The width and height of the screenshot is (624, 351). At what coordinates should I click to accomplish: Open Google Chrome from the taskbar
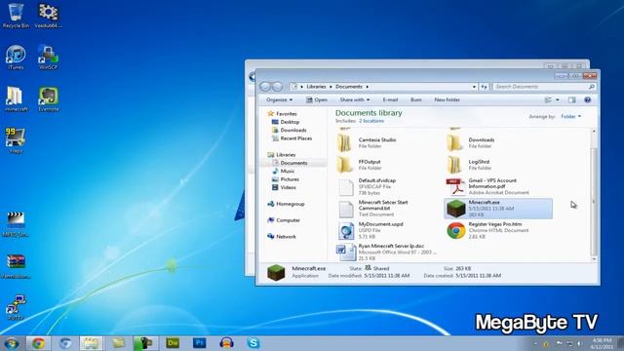click(x=39, y=343)
